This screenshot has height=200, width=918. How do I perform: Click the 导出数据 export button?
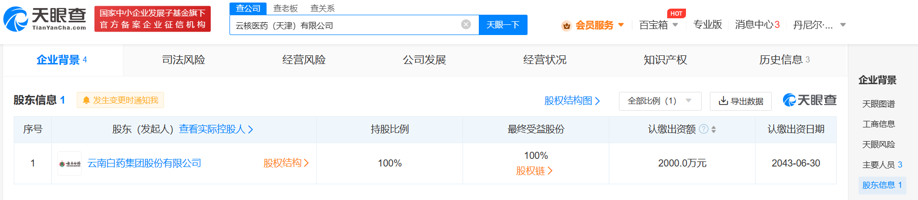[741, 101]
